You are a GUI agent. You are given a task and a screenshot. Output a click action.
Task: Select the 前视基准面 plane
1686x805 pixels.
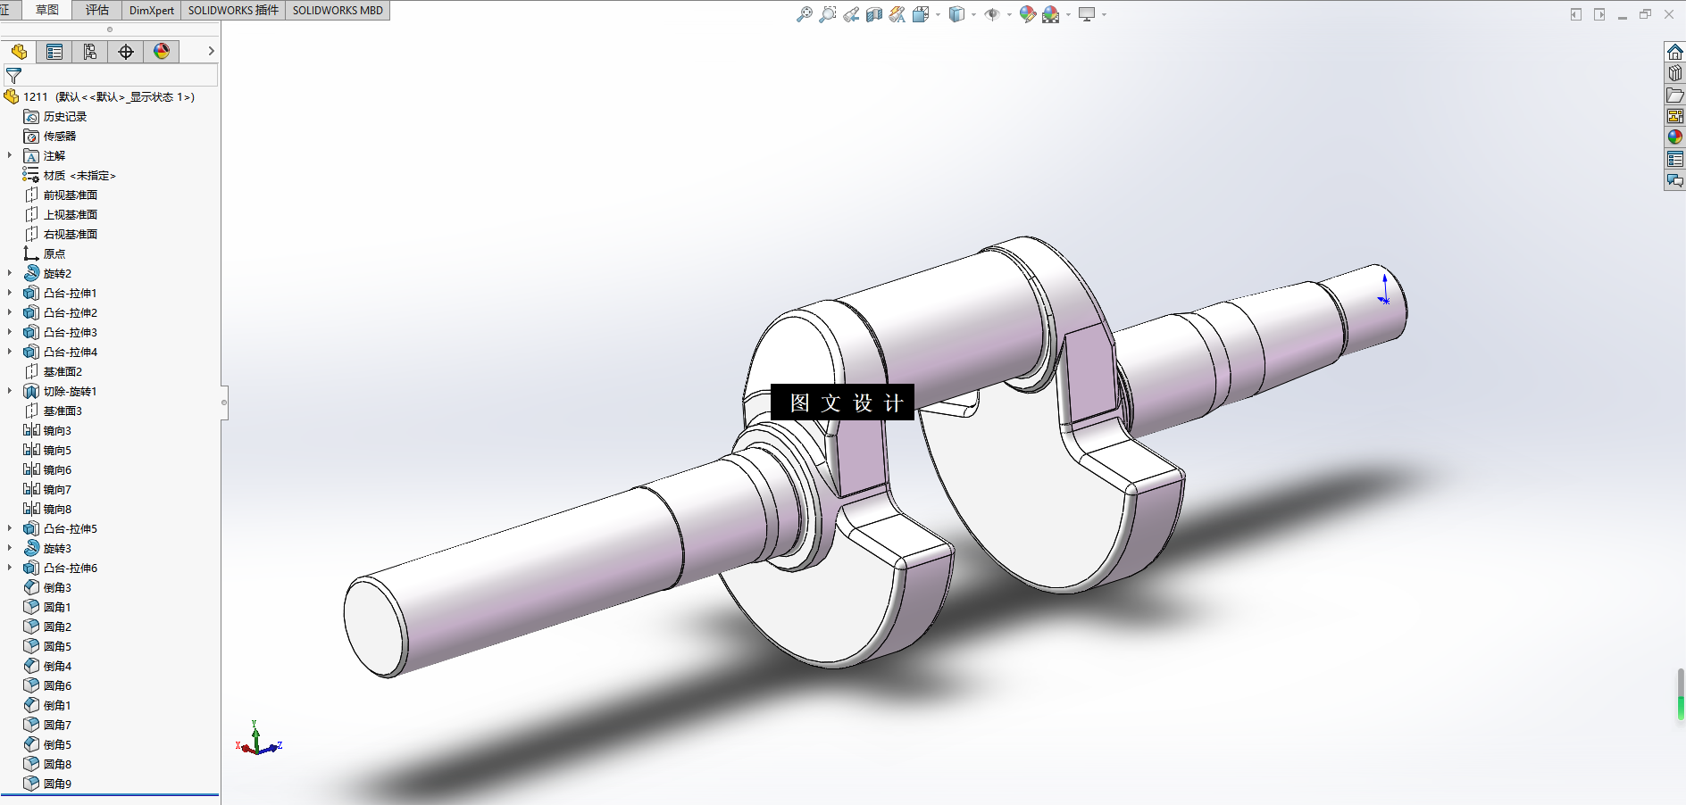(x=61, y=195)
